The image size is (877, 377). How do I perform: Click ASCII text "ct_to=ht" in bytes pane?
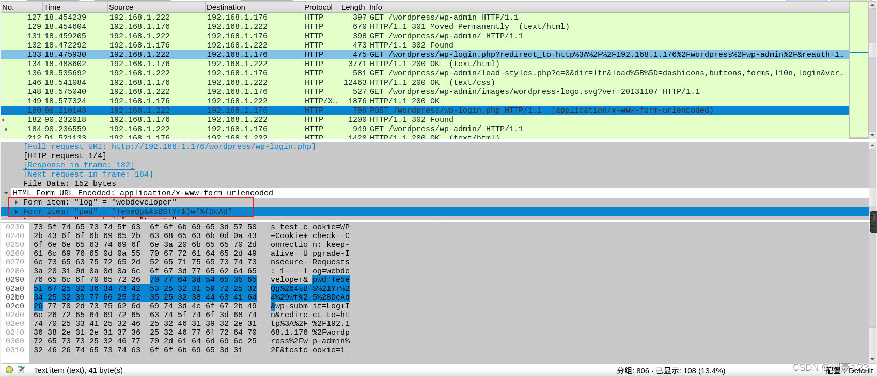(331, 315)
